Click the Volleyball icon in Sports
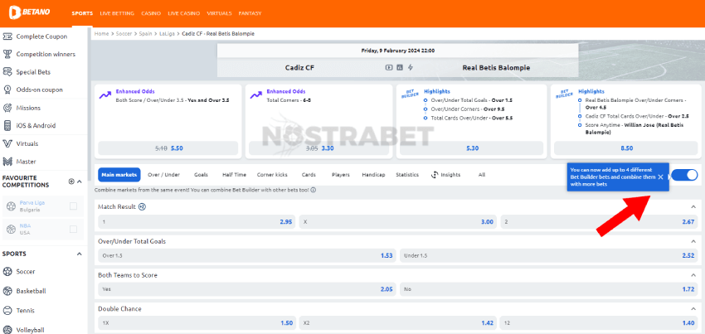The image size is (705, 334). click(7, 330)
